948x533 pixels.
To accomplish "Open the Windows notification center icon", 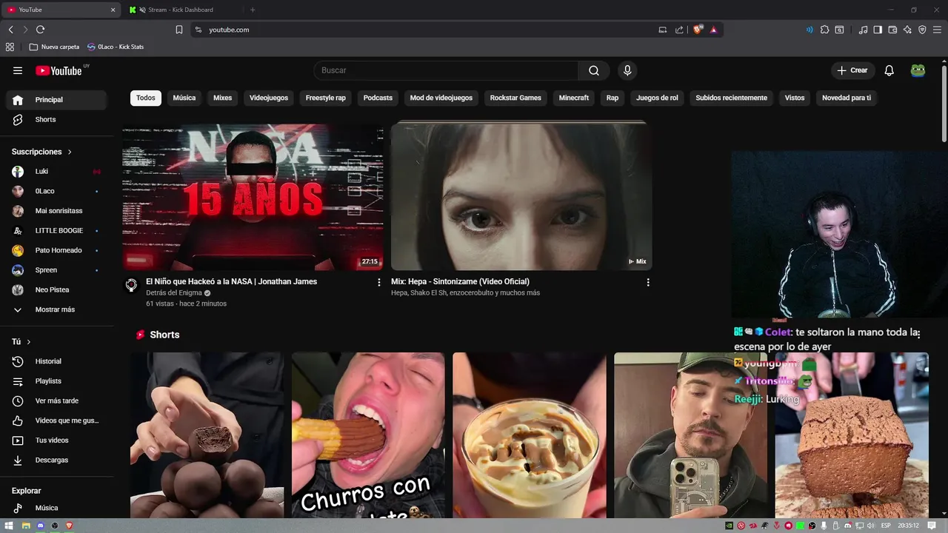I will [x=932, y=526].
